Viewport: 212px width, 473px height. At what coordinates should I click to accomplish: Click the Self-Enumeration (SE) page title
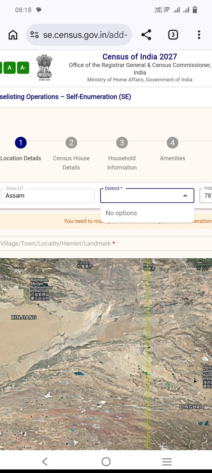(x=66, y=97)
